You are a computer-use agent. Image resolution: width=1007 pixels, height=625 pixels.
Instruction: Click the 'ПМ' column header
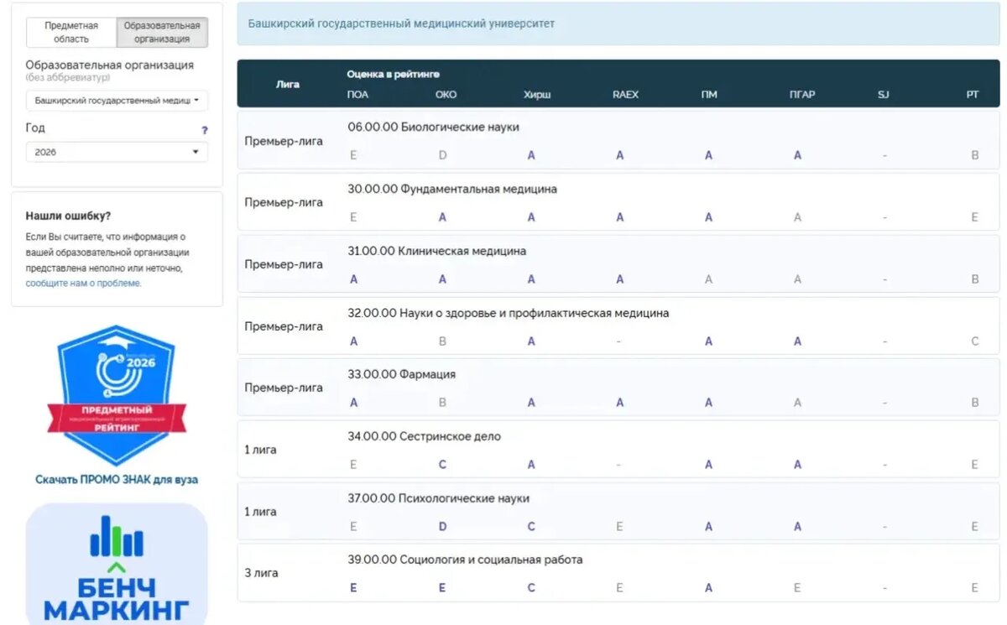pyautogui.click(x=709, y=95)
